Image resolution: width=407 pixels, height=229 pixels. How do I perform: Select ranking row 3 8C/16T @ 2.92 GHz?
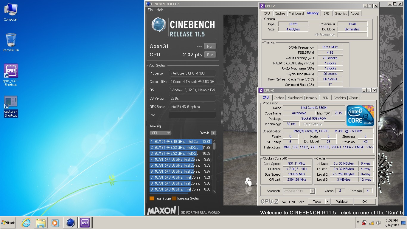181,154
